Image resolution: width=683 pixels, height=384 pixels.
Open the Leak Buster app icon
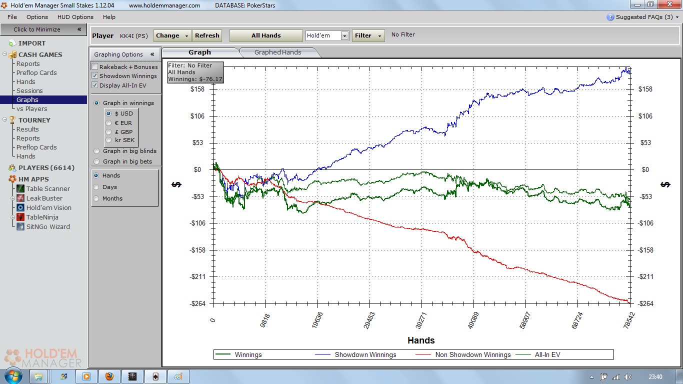click(20, 198)
